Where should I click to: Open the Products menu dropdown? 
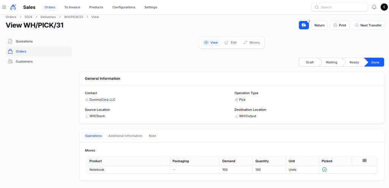pos(96,7)
